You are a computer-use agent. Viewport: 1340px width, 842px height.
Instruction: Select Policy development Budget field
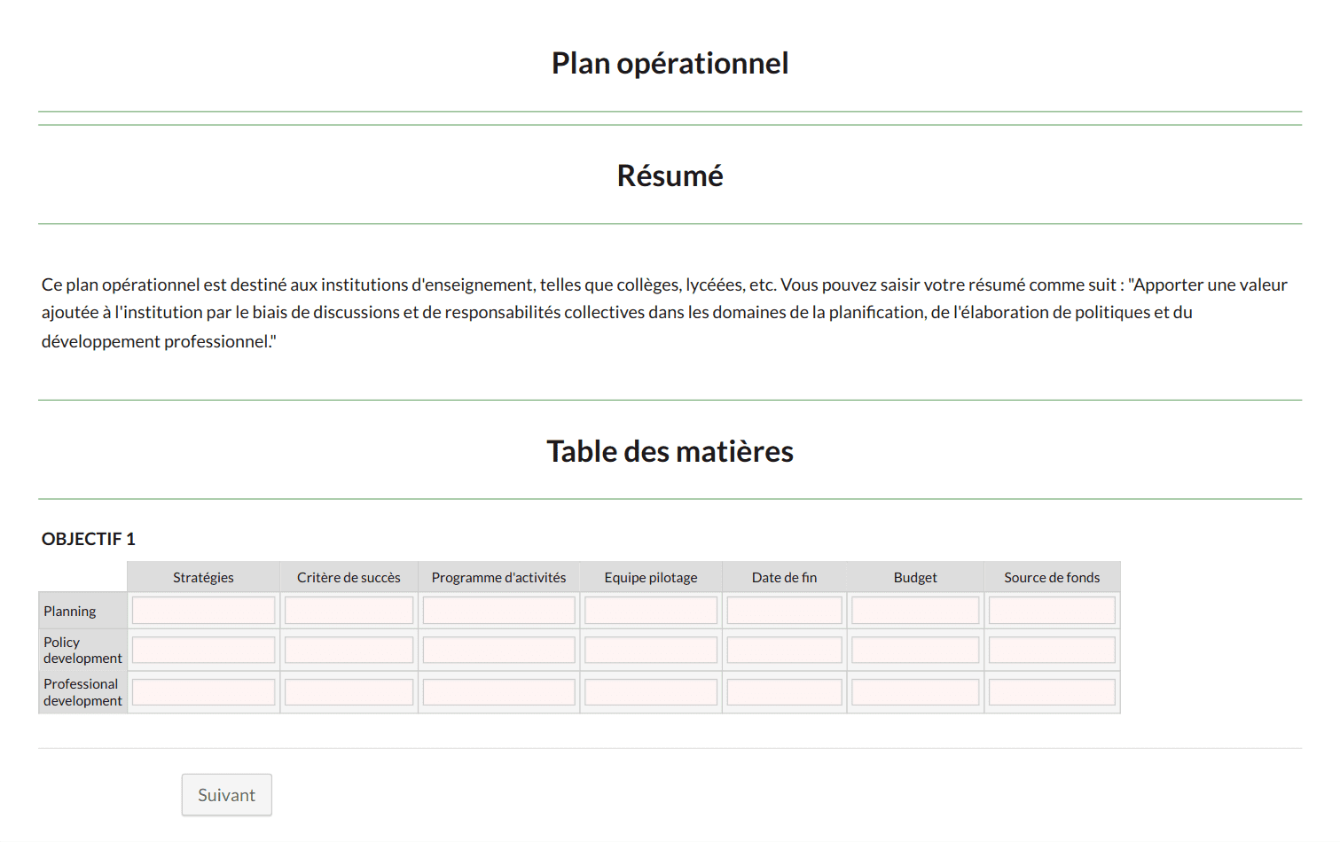[x=914, y=651]
